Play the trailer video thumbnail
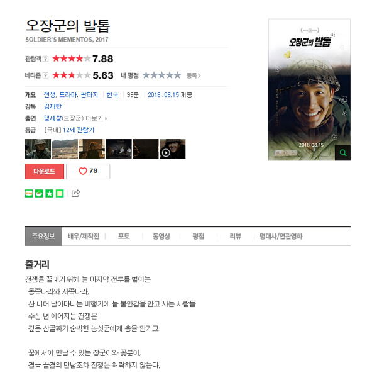Viewport: 377px width, 380px height. (x=173, y=149)
